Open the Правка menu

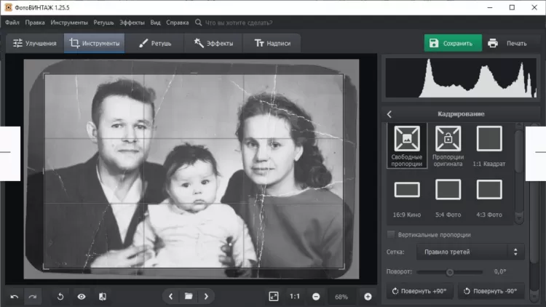(35, 23)
